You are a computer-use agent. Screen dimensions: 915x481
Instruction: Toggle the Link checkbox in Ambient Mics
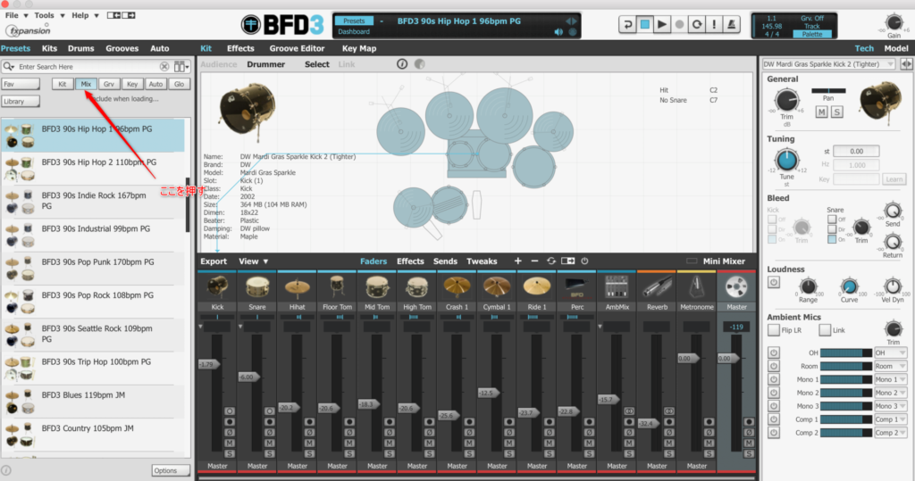(x=825, y=330)
